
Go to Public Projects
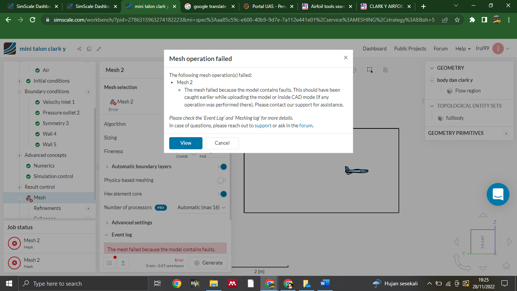coord(410,48)
